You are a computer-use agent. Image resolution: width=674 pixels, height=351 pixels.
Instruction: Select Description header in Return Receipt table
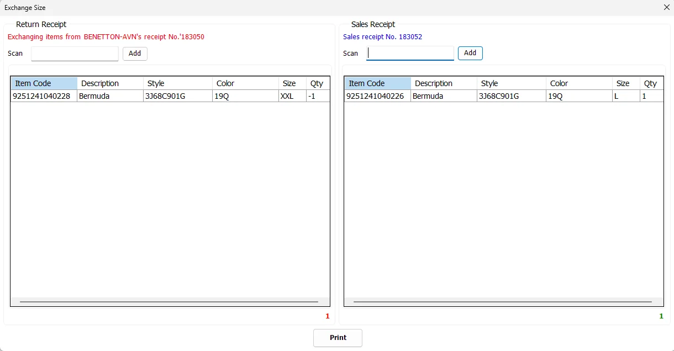110,83
